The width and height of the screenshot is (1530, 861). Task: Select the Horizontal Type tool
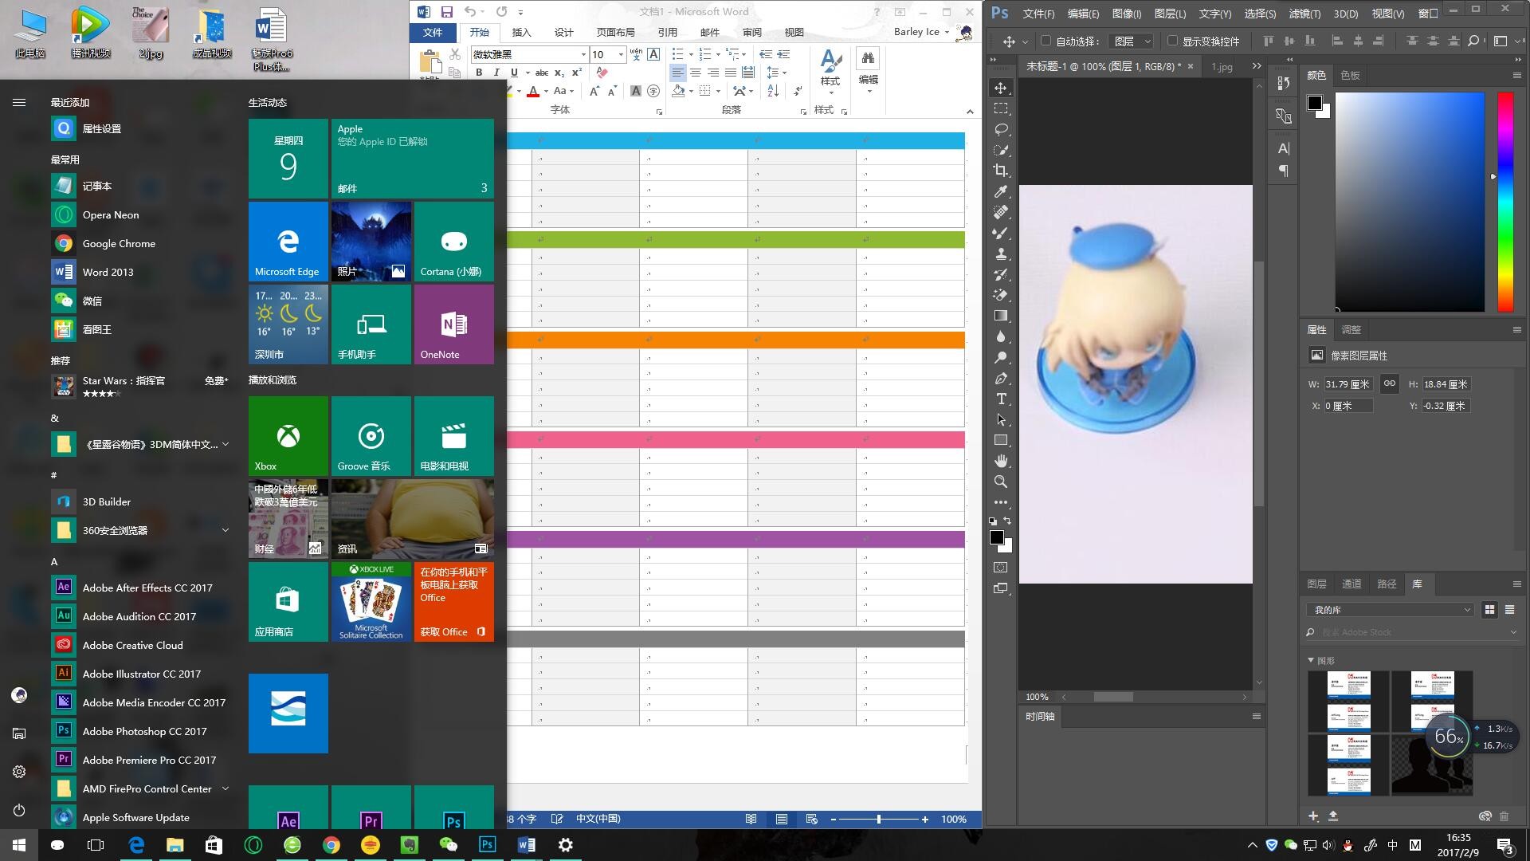click(x=1000, y=399)
